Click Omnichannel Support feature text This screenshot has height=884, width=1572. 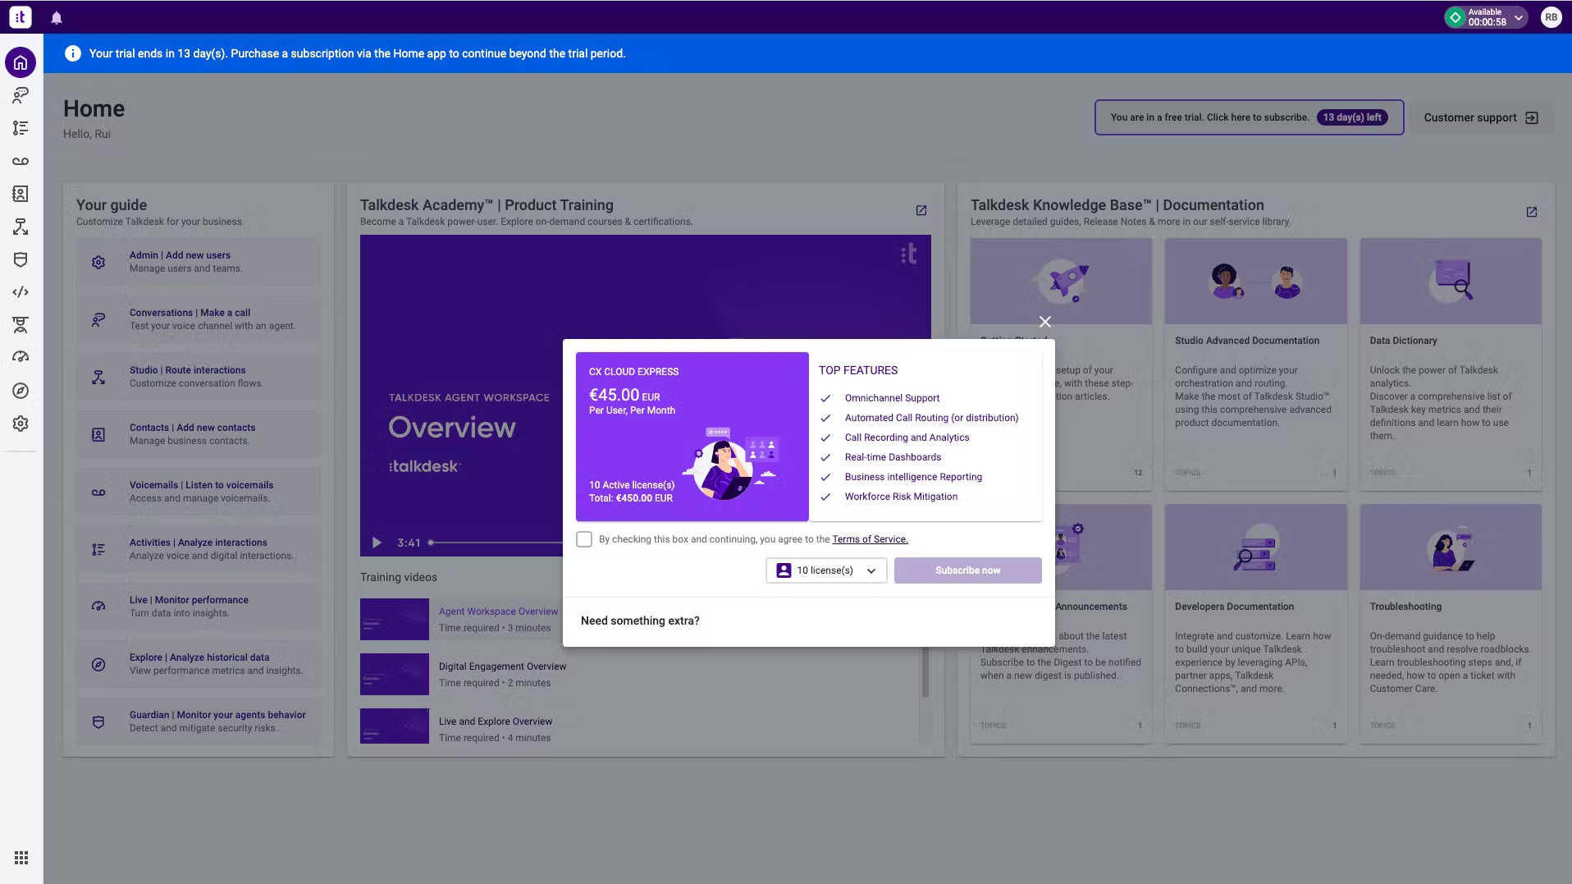892,398
